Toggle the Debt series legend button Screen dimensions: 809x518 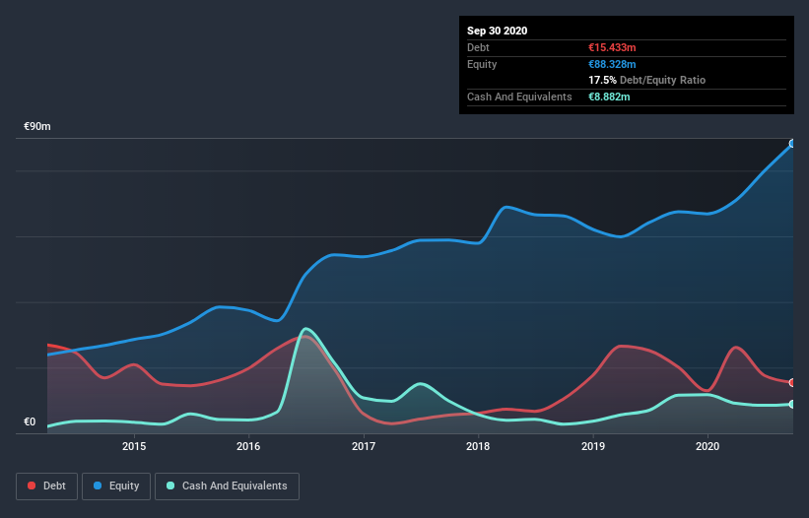coord(47,486)
